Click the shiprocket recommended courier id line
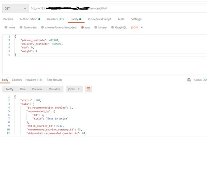207x182 pixels. click(x=56, y=133)
